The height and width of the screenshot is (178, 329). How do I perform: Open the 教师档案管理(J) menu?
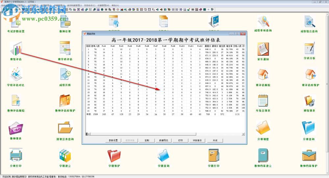click(74, 5)
